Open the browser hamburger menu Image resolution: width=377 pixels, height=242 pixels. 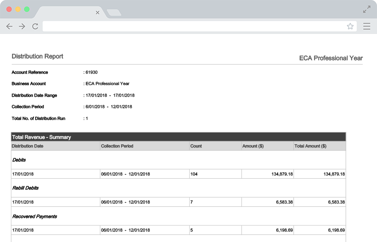[367, 26]
